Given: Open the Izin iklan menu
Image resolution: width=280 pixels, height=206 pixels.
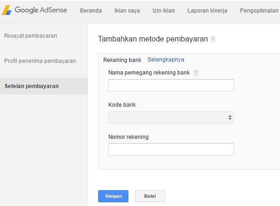Looking at the screenshot, I should coord(163,11).
